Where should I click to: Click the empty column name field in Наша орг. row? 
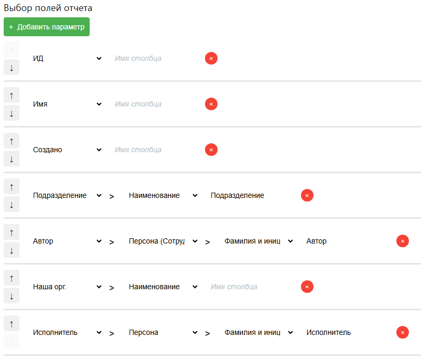252,287
